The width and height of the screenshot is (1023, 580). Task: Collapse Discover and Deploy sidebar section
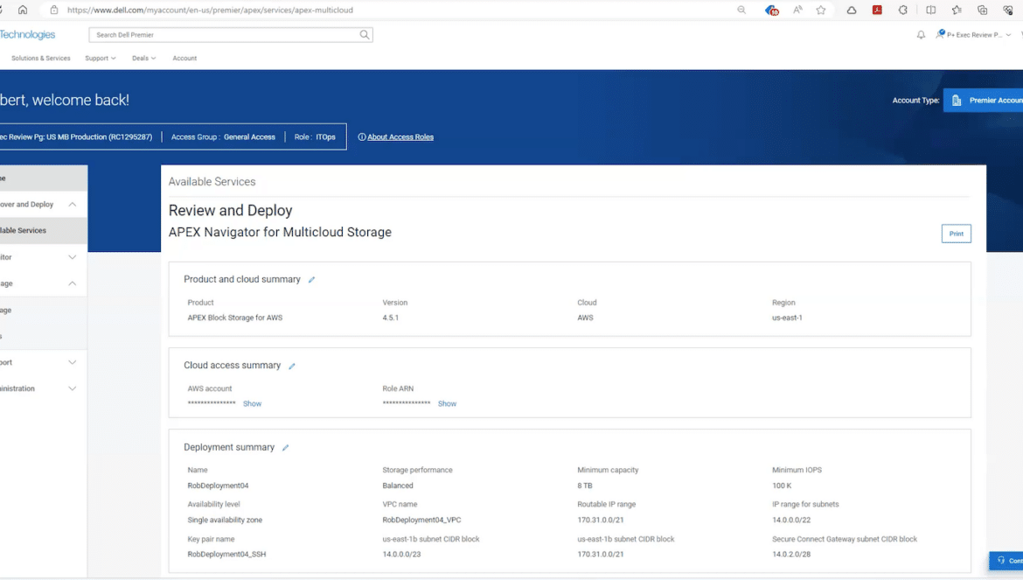point(73,204)
